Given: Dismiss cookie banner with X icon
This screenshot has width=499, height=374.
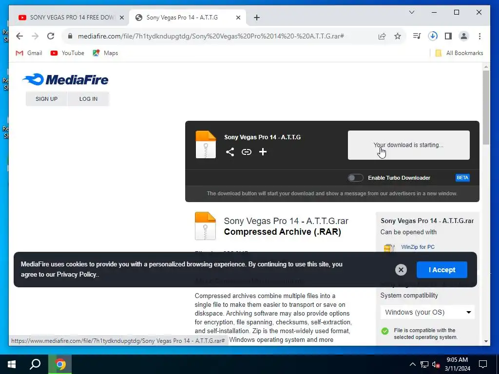Looking at the screenshot, I should (401, 270).
